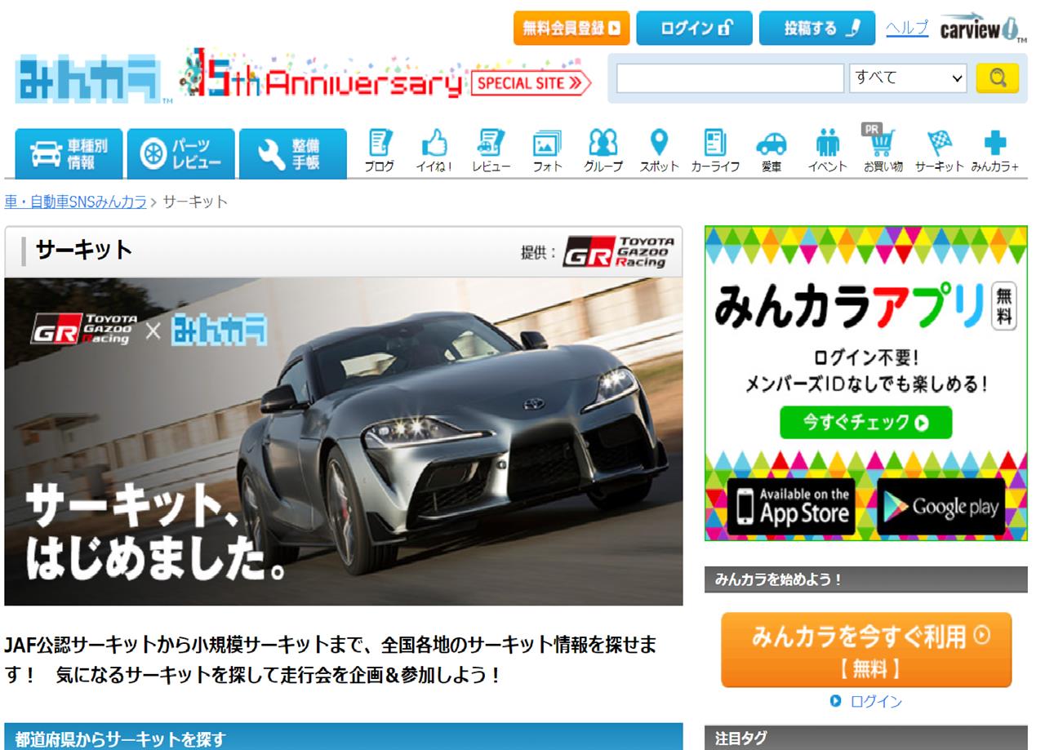Open the スポット map pin icon
1045x750 pixels.
click(x=659, y=152)
